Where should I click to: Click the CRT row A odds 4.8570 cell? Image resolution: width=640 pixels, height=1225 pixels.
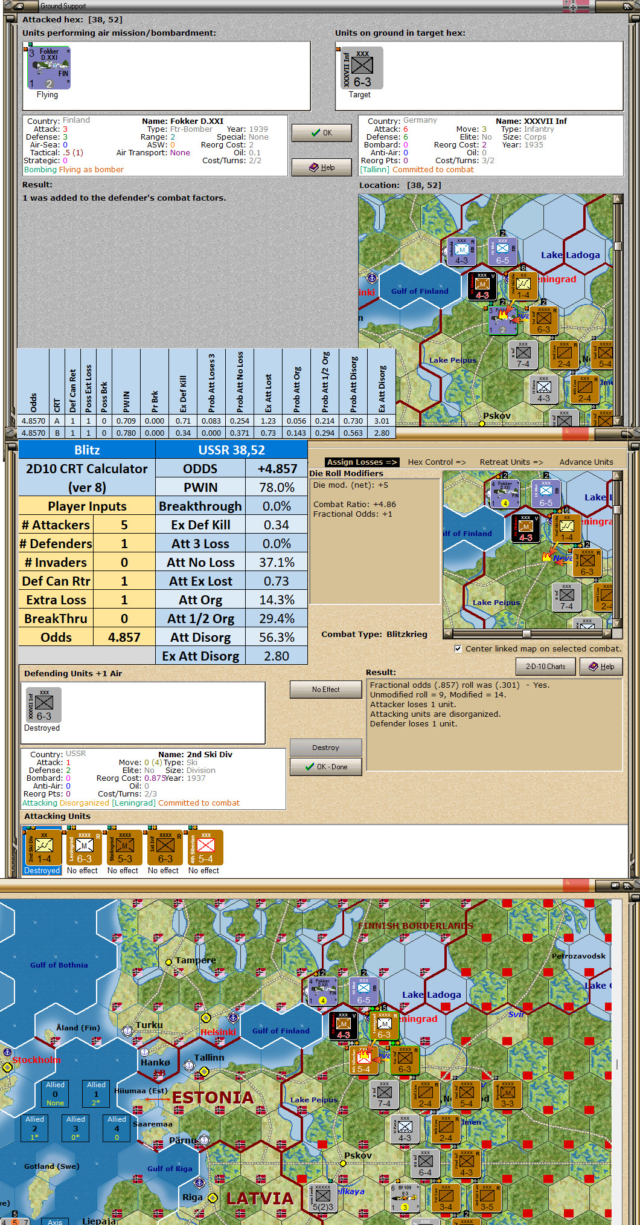pyautogui.click(x=33, y=421)
